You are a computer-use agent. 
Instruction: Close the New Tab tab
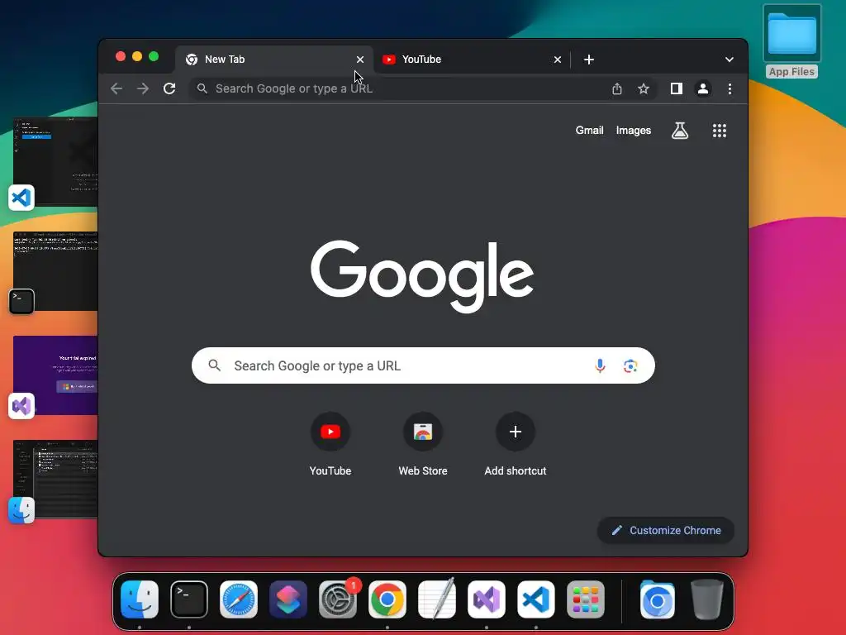(x=360, y=60)
